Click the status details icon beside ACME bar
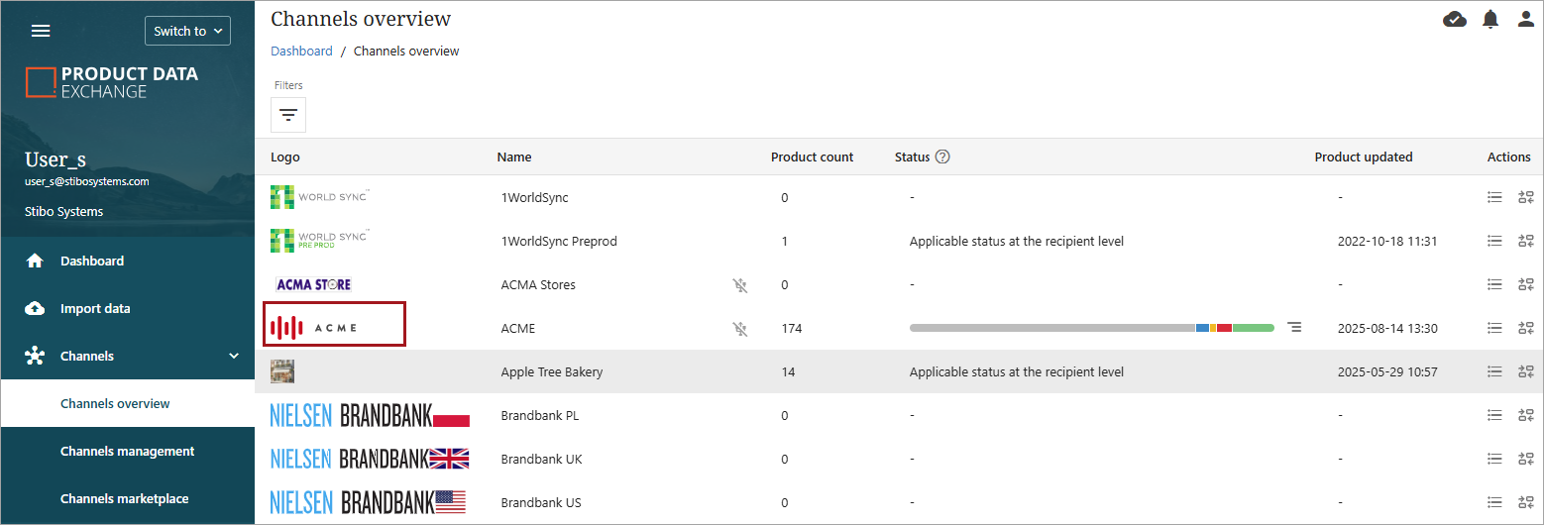This screenshot has height=525, width=1544. coord(1294,327)
